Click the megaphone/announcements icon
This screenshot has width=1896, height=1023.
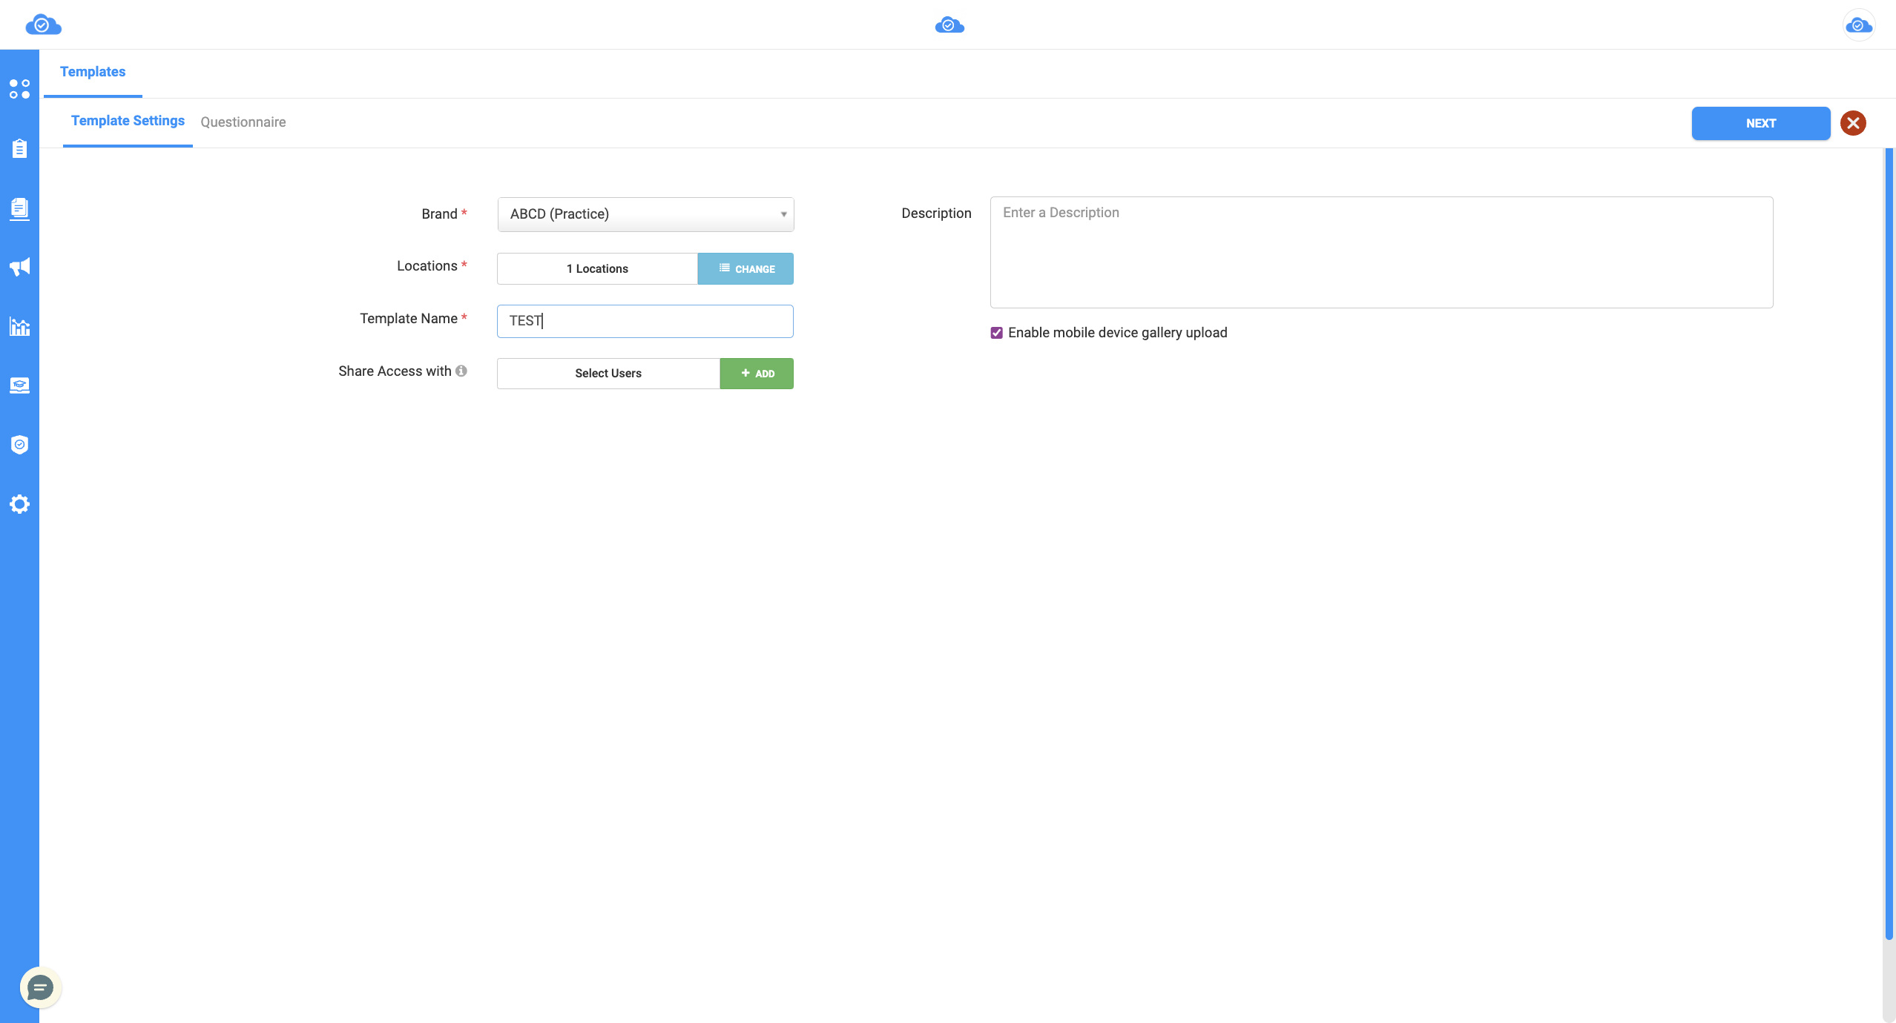tap(19, 266)
